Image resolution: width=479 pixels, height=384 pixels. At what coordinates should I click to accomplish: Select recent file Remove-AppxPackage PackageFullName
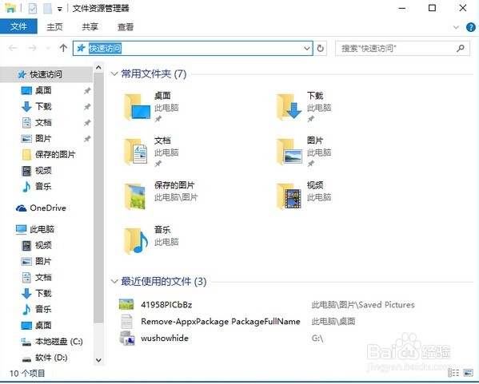tap(221, 322)
